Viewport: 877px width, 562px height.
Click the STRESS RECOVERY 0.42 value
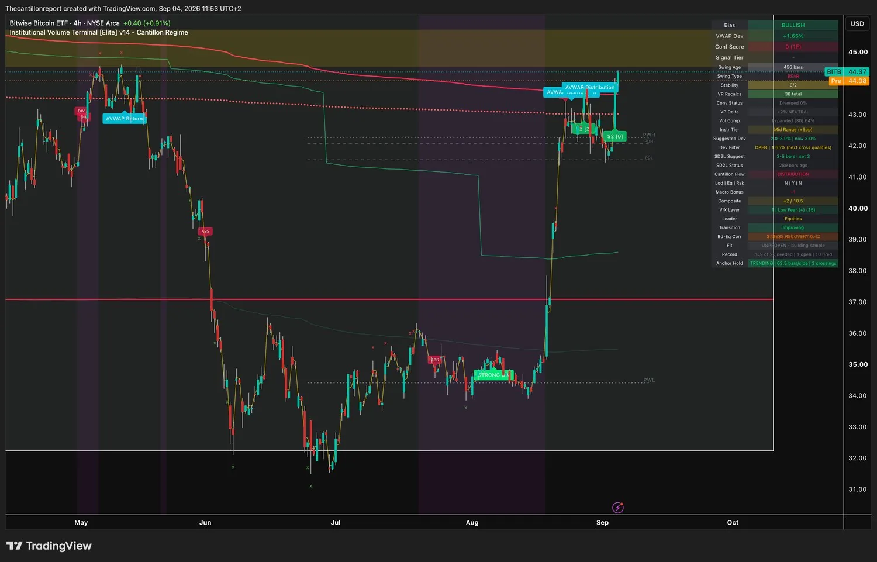point(793,237)
